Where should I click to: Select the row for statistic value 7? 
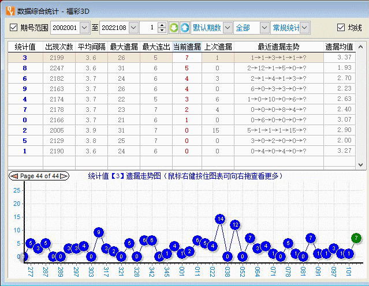[181, 110]
